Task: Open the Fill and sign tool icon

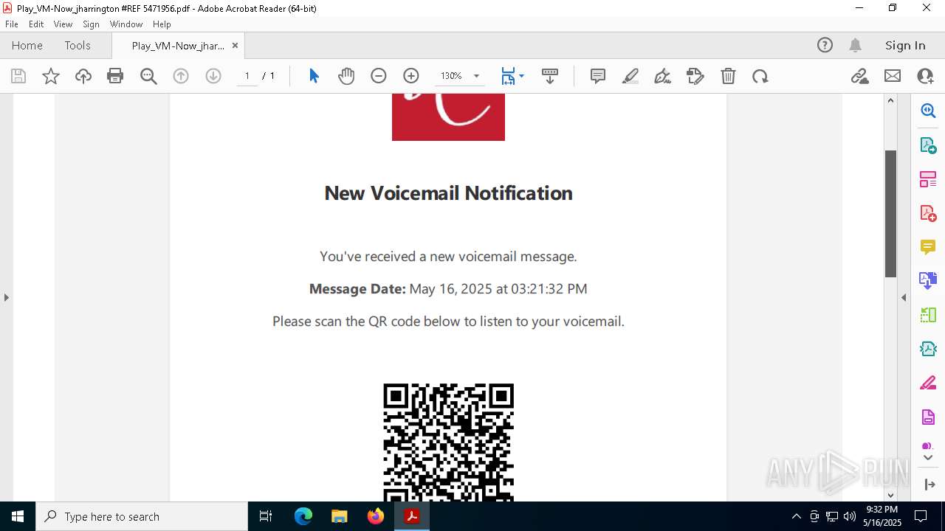Action: 695,76
